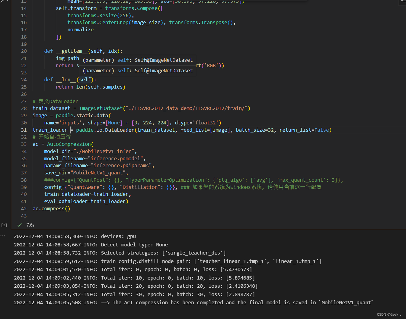
Task: Place cursor on __getitem__ method name
Action: tap(72, 51)
